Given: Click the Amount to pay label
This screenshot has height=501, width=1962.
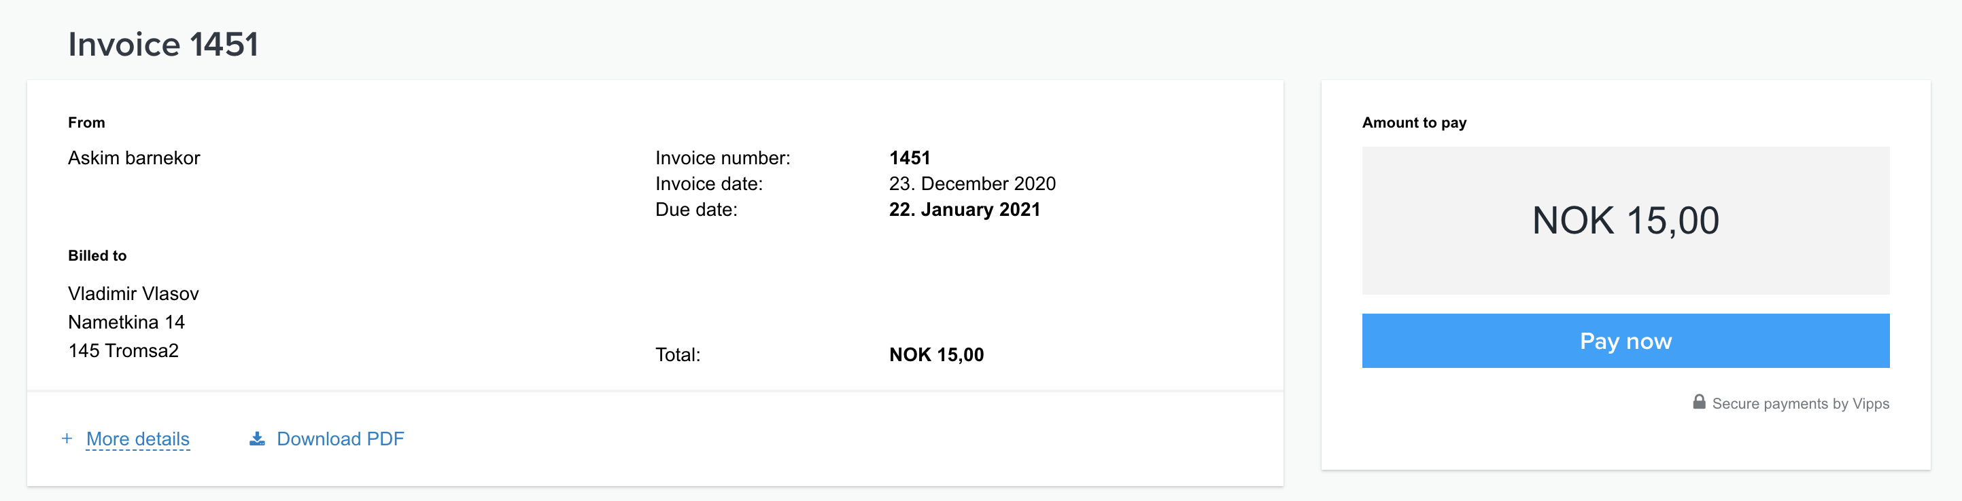Looking at the screenshot, I should 1413,122.
